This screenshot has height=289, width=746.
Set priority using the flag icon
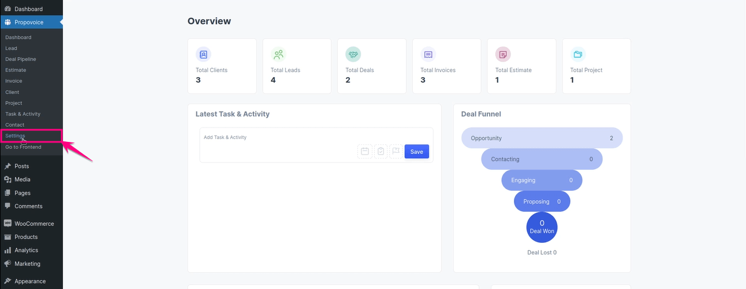396,152
